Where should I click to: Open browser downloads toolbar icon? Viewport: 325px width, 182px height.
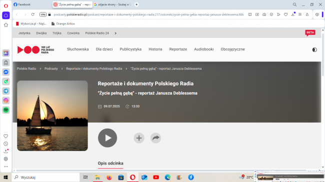[x=293, y=14]
